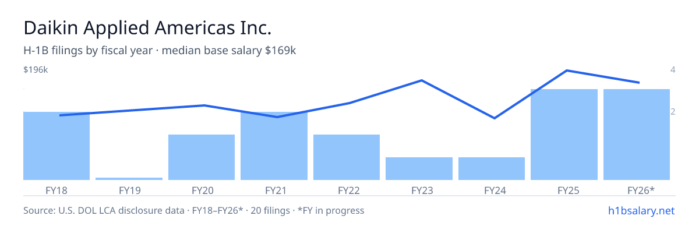This screenshot has height=233, width=699.
Task: Click the salary line dip above FY24
Action: click(494, 118)
